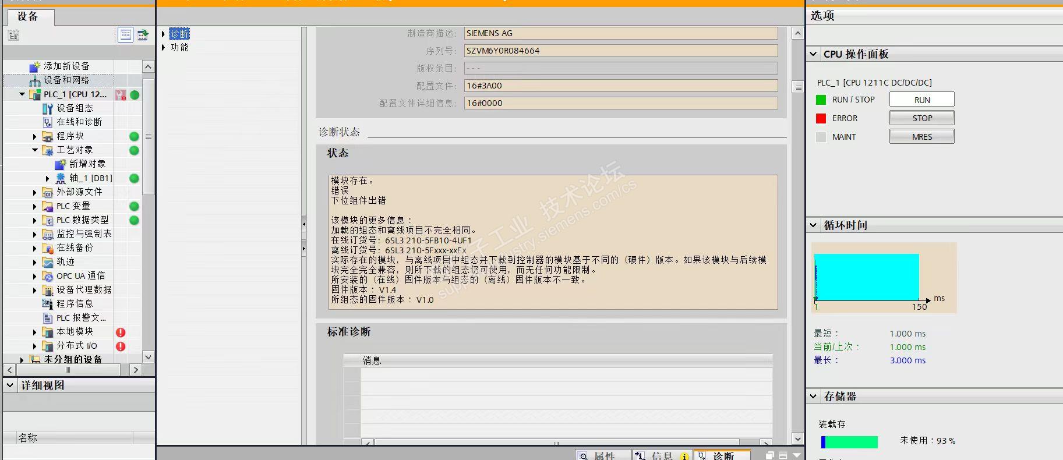The height and width of the screenshot is (460, 1063).
Task: Open the 诊断 inspector tab
Action: 722,455
